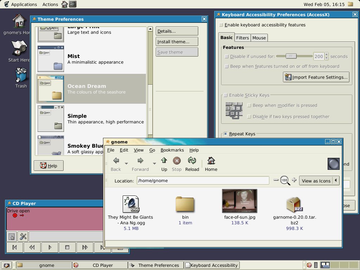Image resolution: width=360 pixels, height=270 pixels.
Task: Select the face-of-sun.jpg thumbnail
Action: click(x=239, y=201)
